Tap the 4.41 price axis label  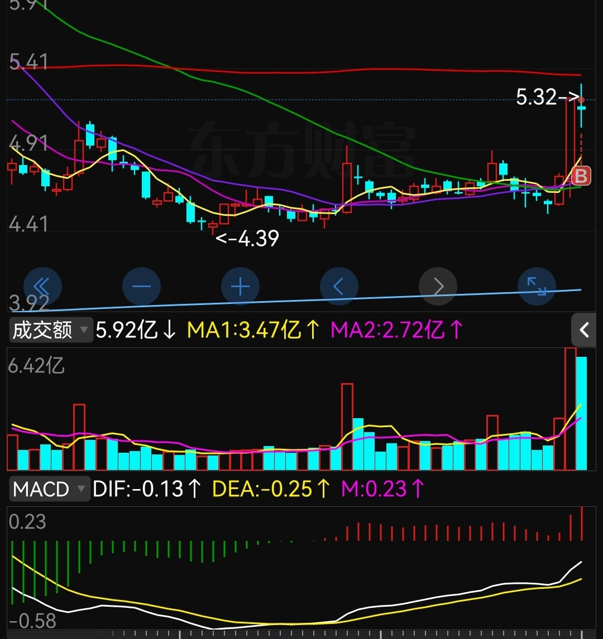(28, 224)
